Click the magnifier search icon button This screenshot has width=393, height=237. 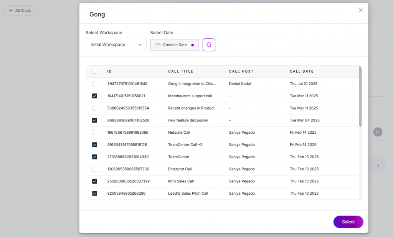[209, 45]
